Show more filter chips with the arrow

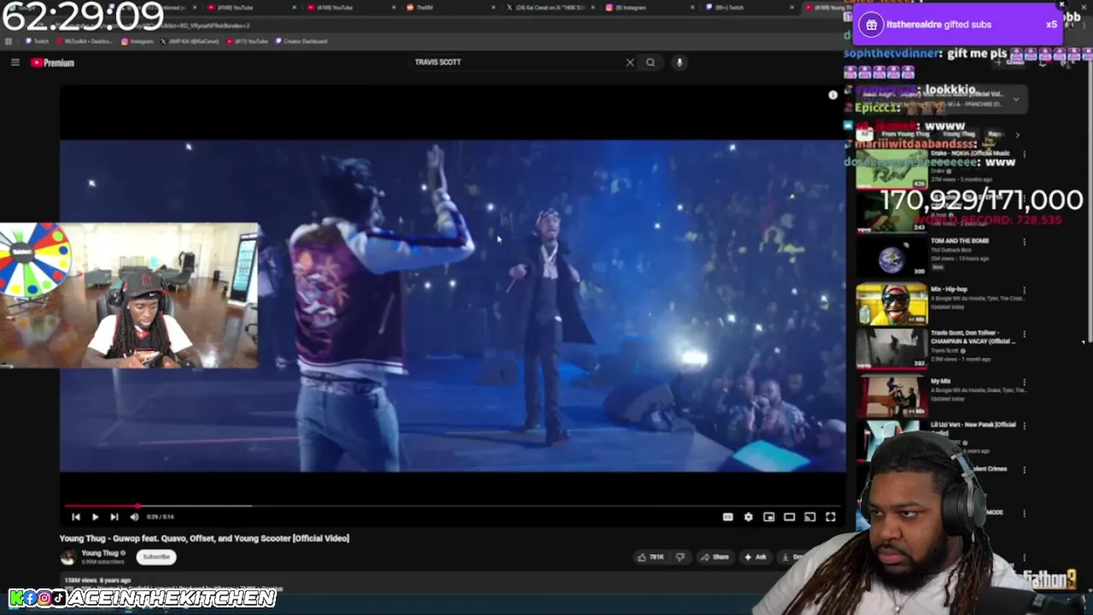coord(1017,134)
